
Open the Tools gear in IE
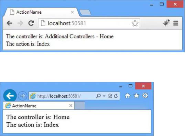[x=145, y=96]
